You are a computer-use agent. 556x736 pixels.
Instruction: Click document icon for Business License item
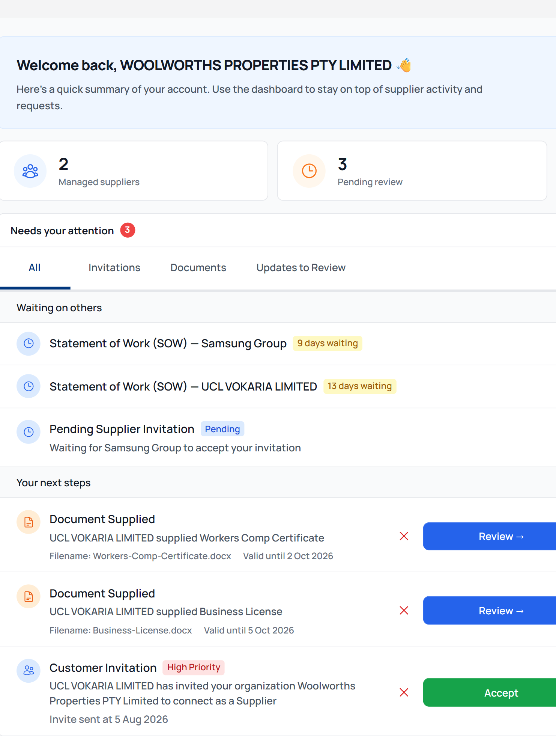(29, 596)
